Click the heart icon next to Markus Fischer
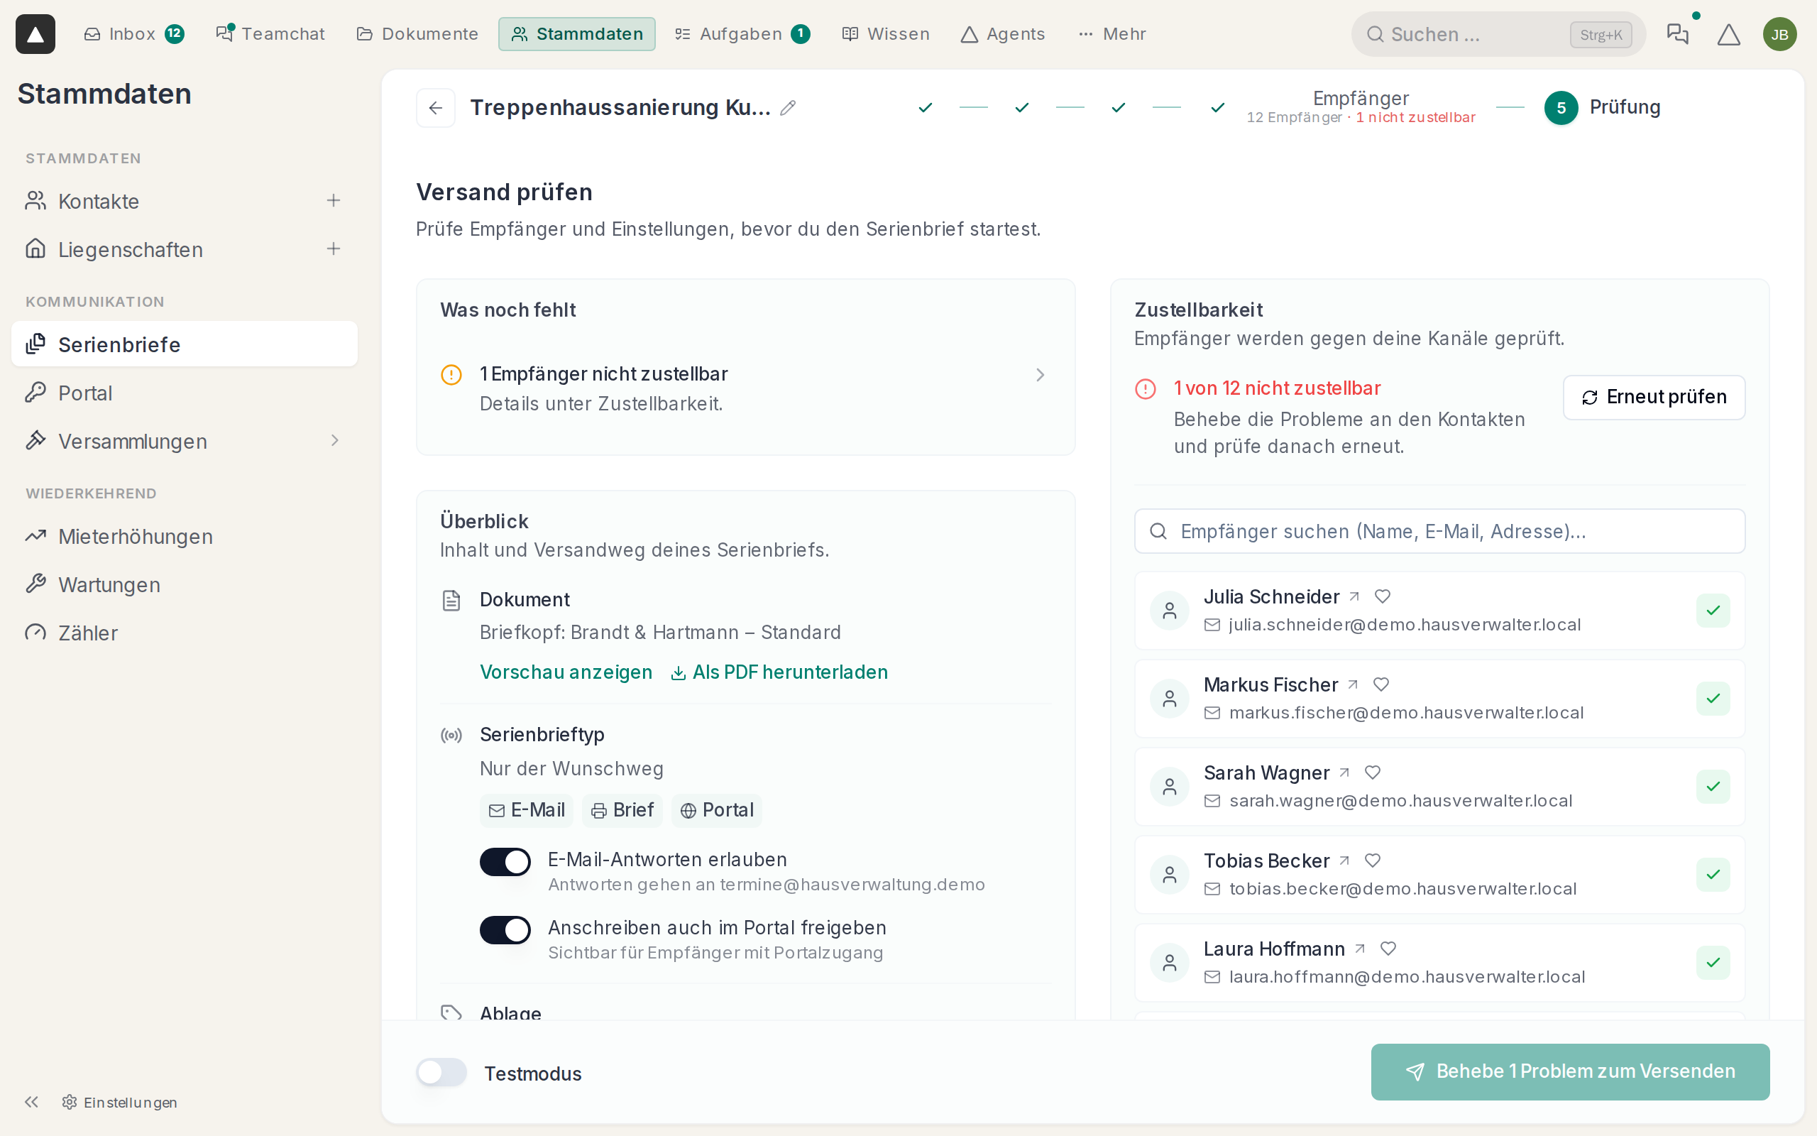The width and height of the screenshot is (1817, 1136). [x=1380, y=684]
